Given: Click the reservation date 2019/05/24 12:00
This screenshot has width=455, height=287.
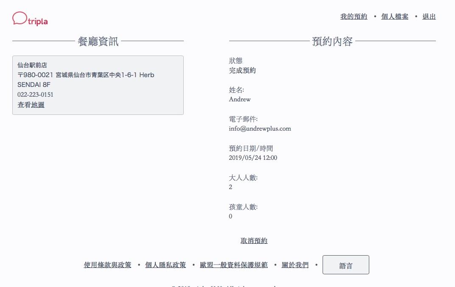Looking at the screenshot, I should coord(253,158).
